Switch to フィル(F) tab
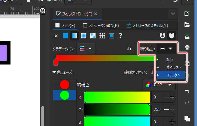The height and width of the screenshot is (126, 197). (x=65, y=26)
